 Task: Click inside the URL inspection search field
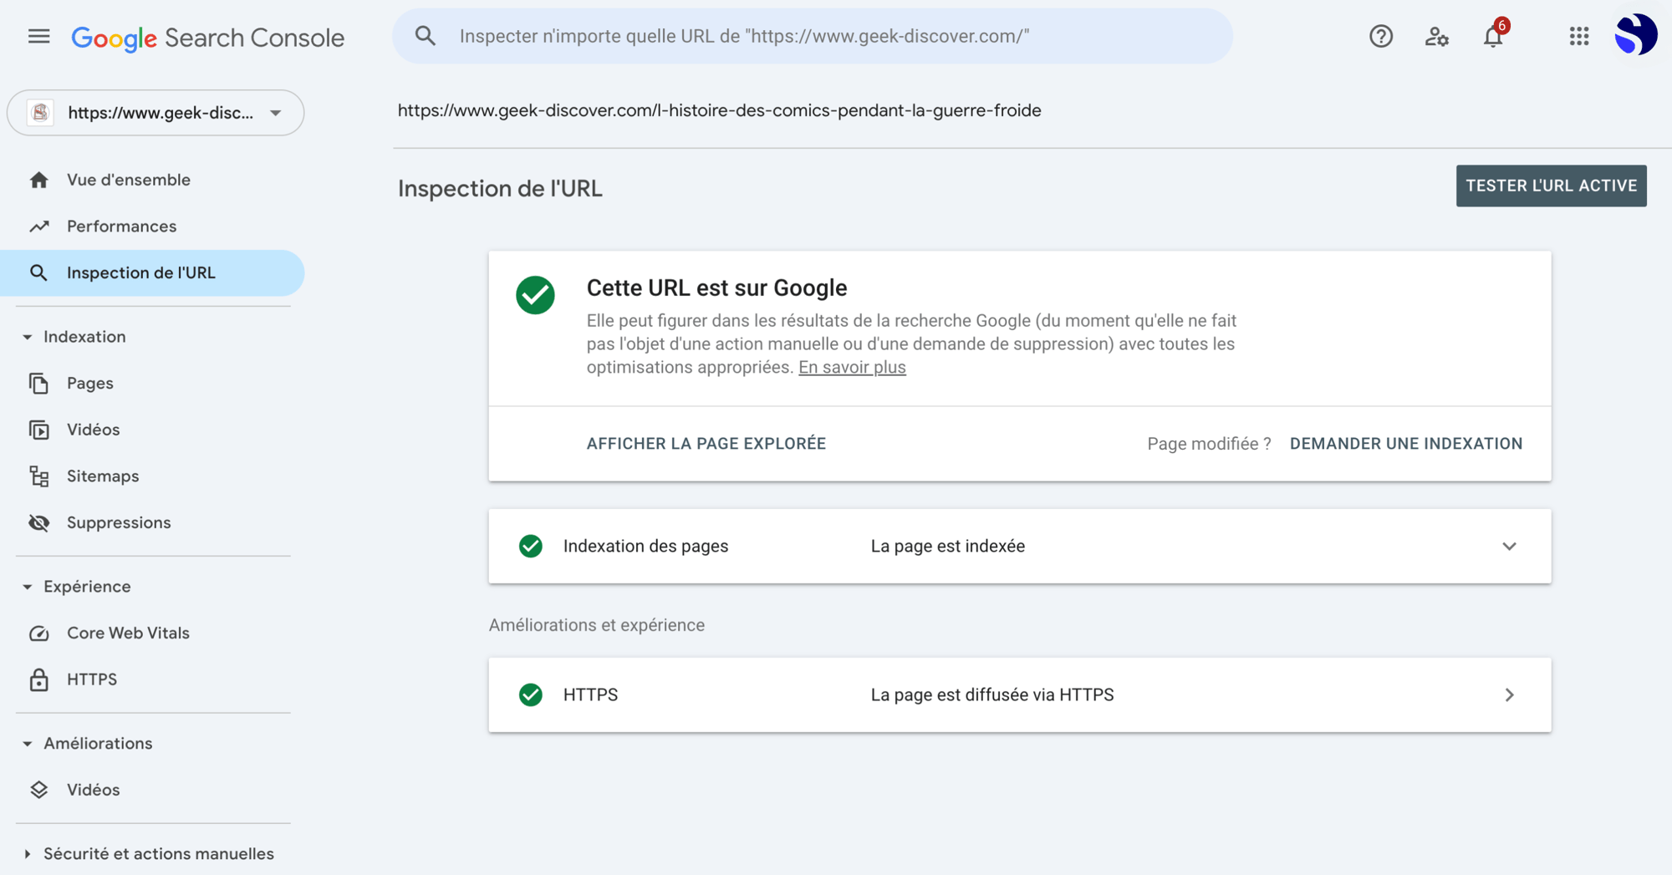point(811,36)
